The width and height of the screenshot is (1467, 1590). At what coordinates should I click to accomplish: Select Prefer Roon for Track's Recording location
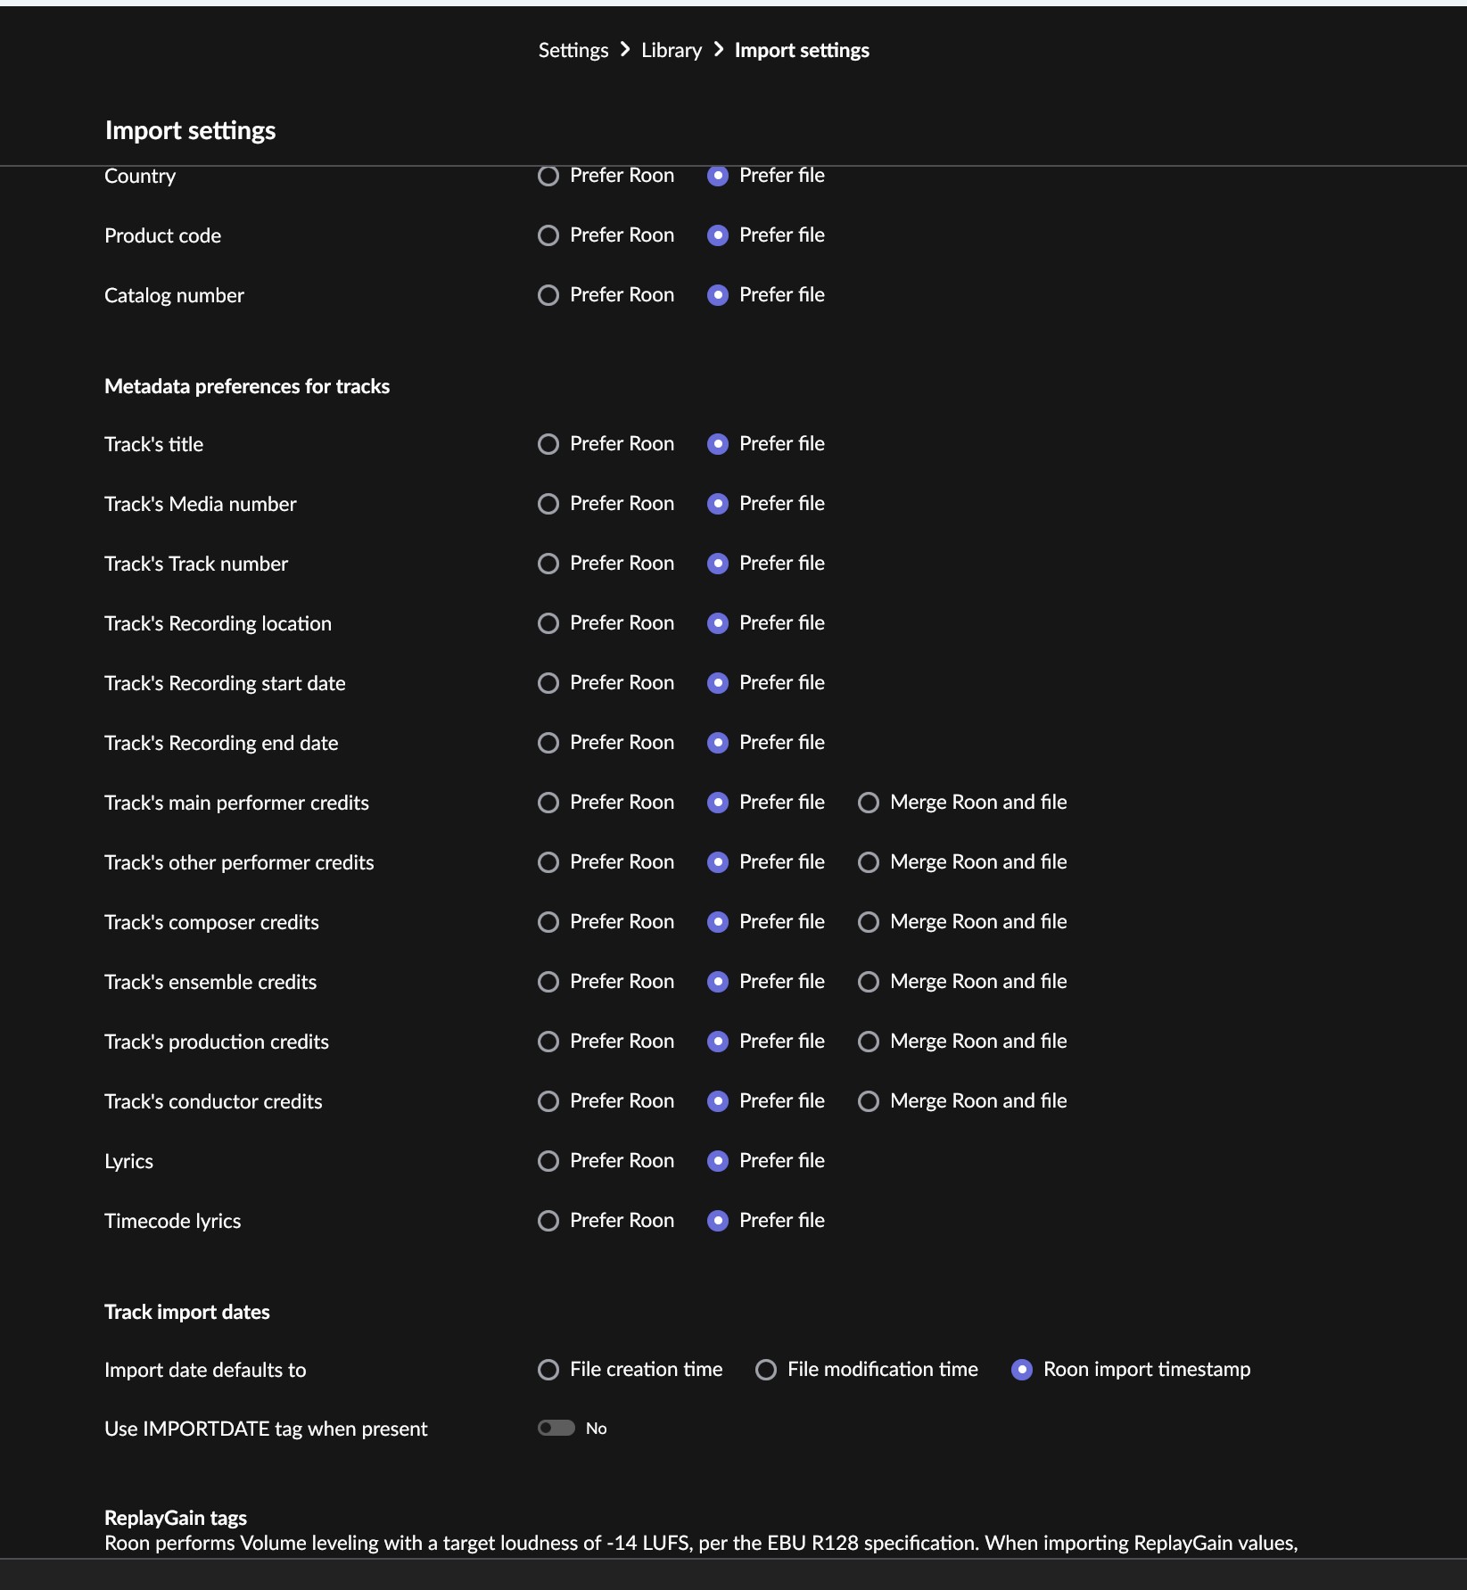[548, 623]
